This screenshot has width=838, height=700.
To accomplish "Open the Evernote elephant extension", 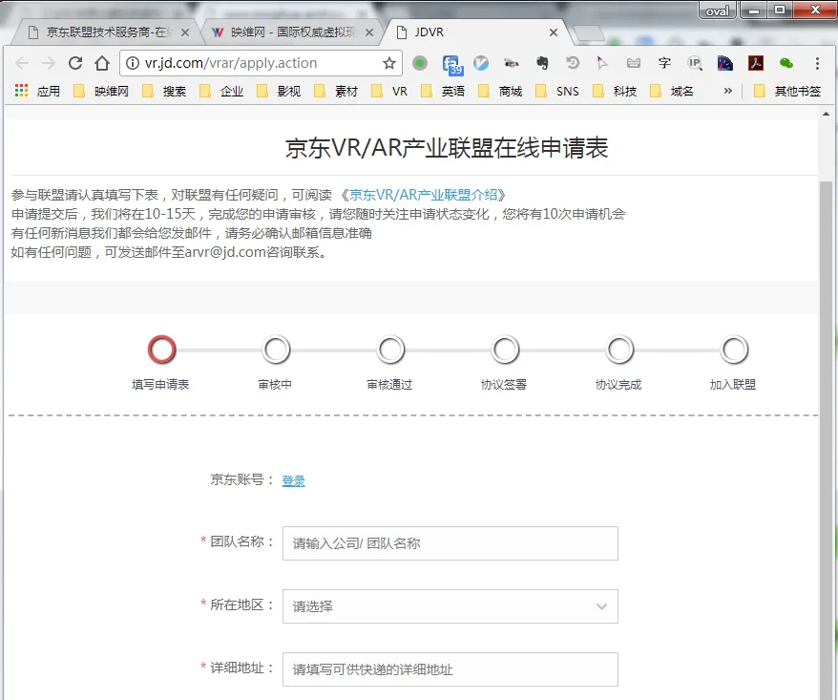I will pyautogui.click(x=542, y=63).
